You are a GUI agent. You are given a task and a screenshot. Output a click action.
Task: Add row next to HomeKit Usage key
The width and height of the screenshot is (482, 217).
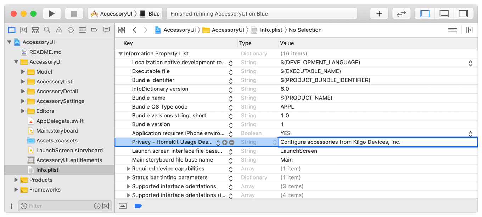point(225,142)
